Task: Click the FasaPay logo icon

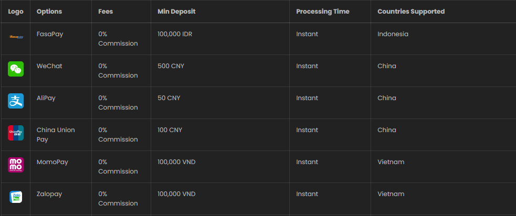Action: coord(15,37)
